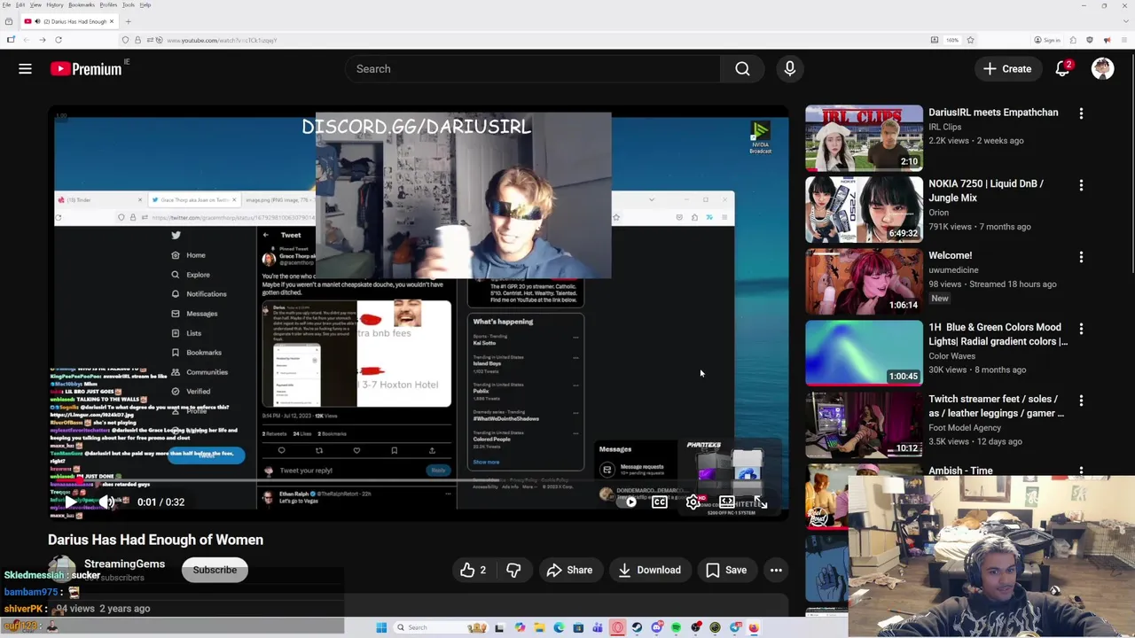Go forward in browser history
This screenshot has width=1135, height=638.
pos(43,40)
